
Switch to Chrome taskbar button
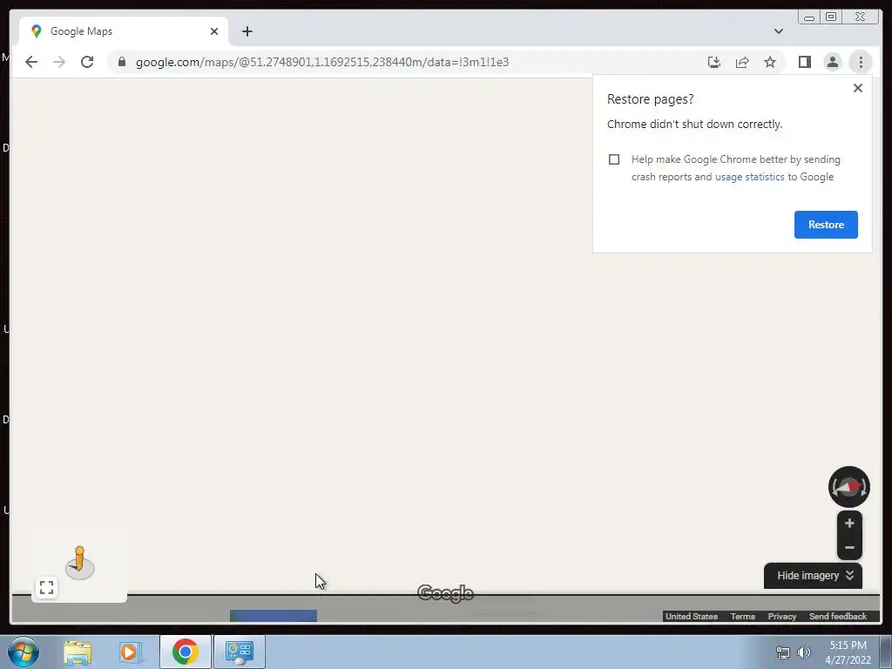(185, 652)
